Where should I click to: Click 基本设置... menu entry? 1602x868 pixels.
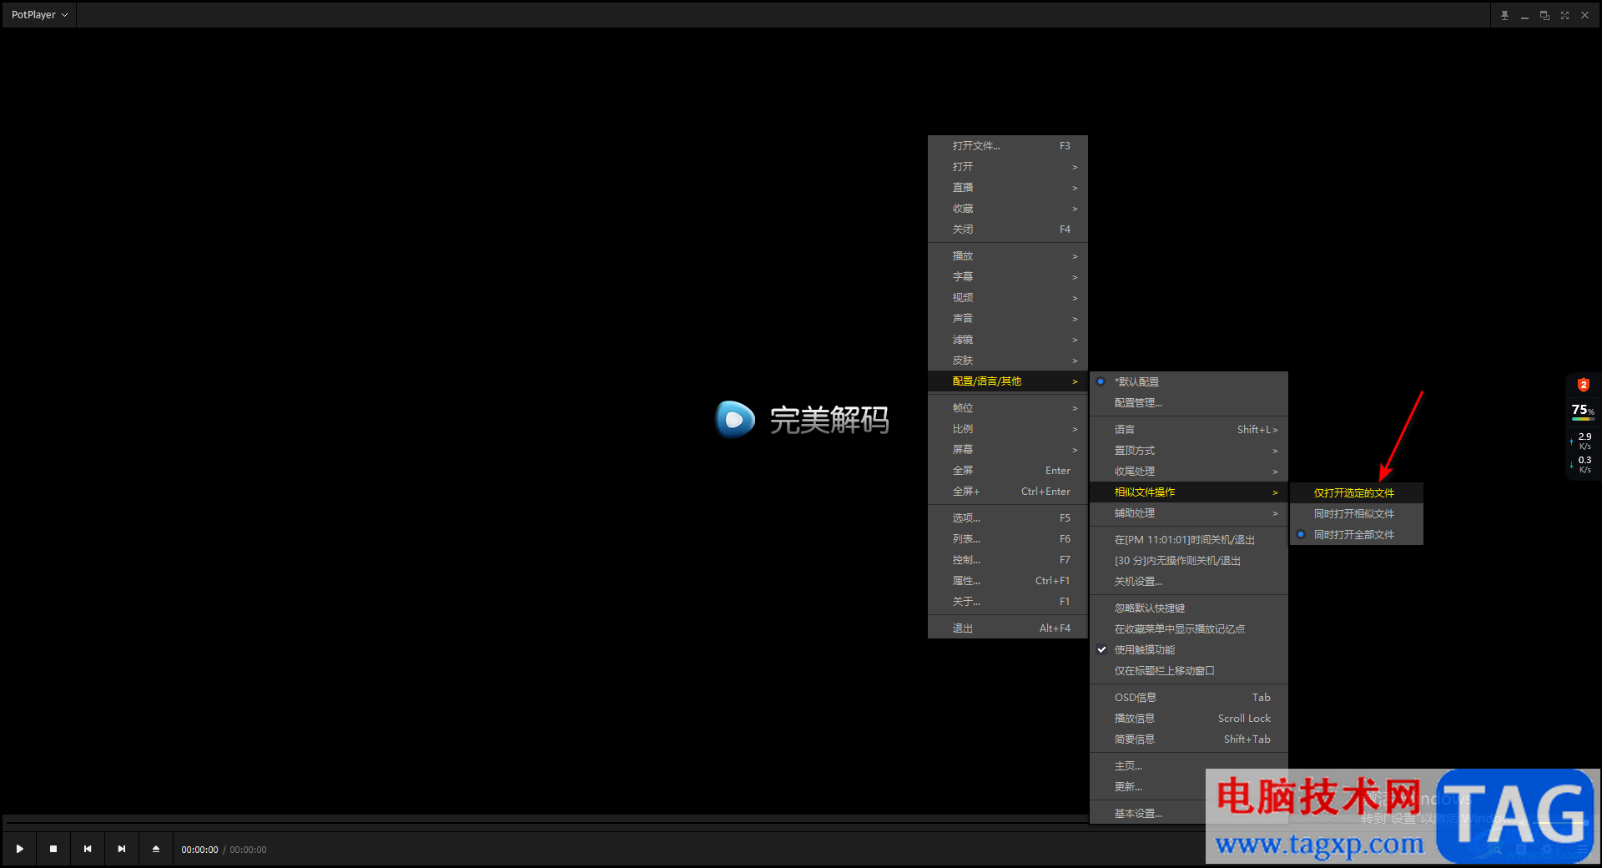pos(1148,813)
